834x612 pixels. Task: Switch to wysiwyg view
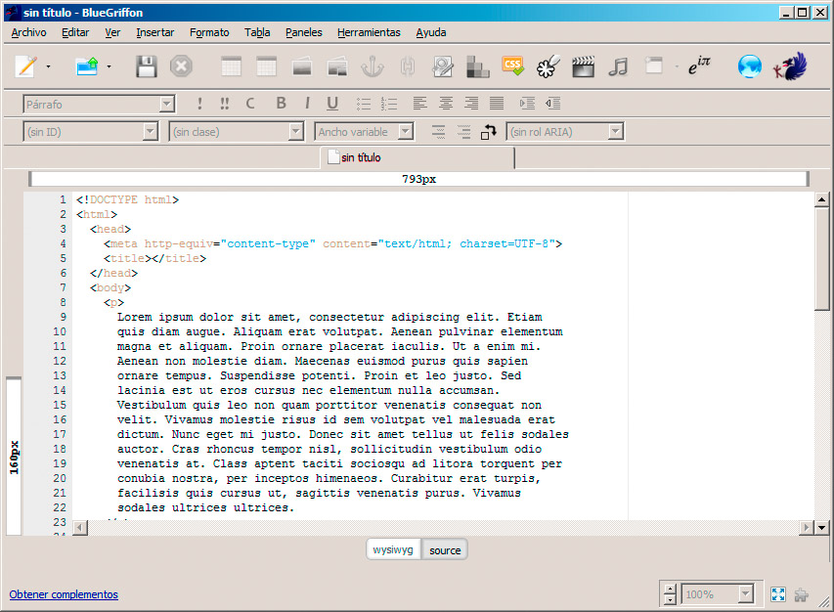coord(393,549)
